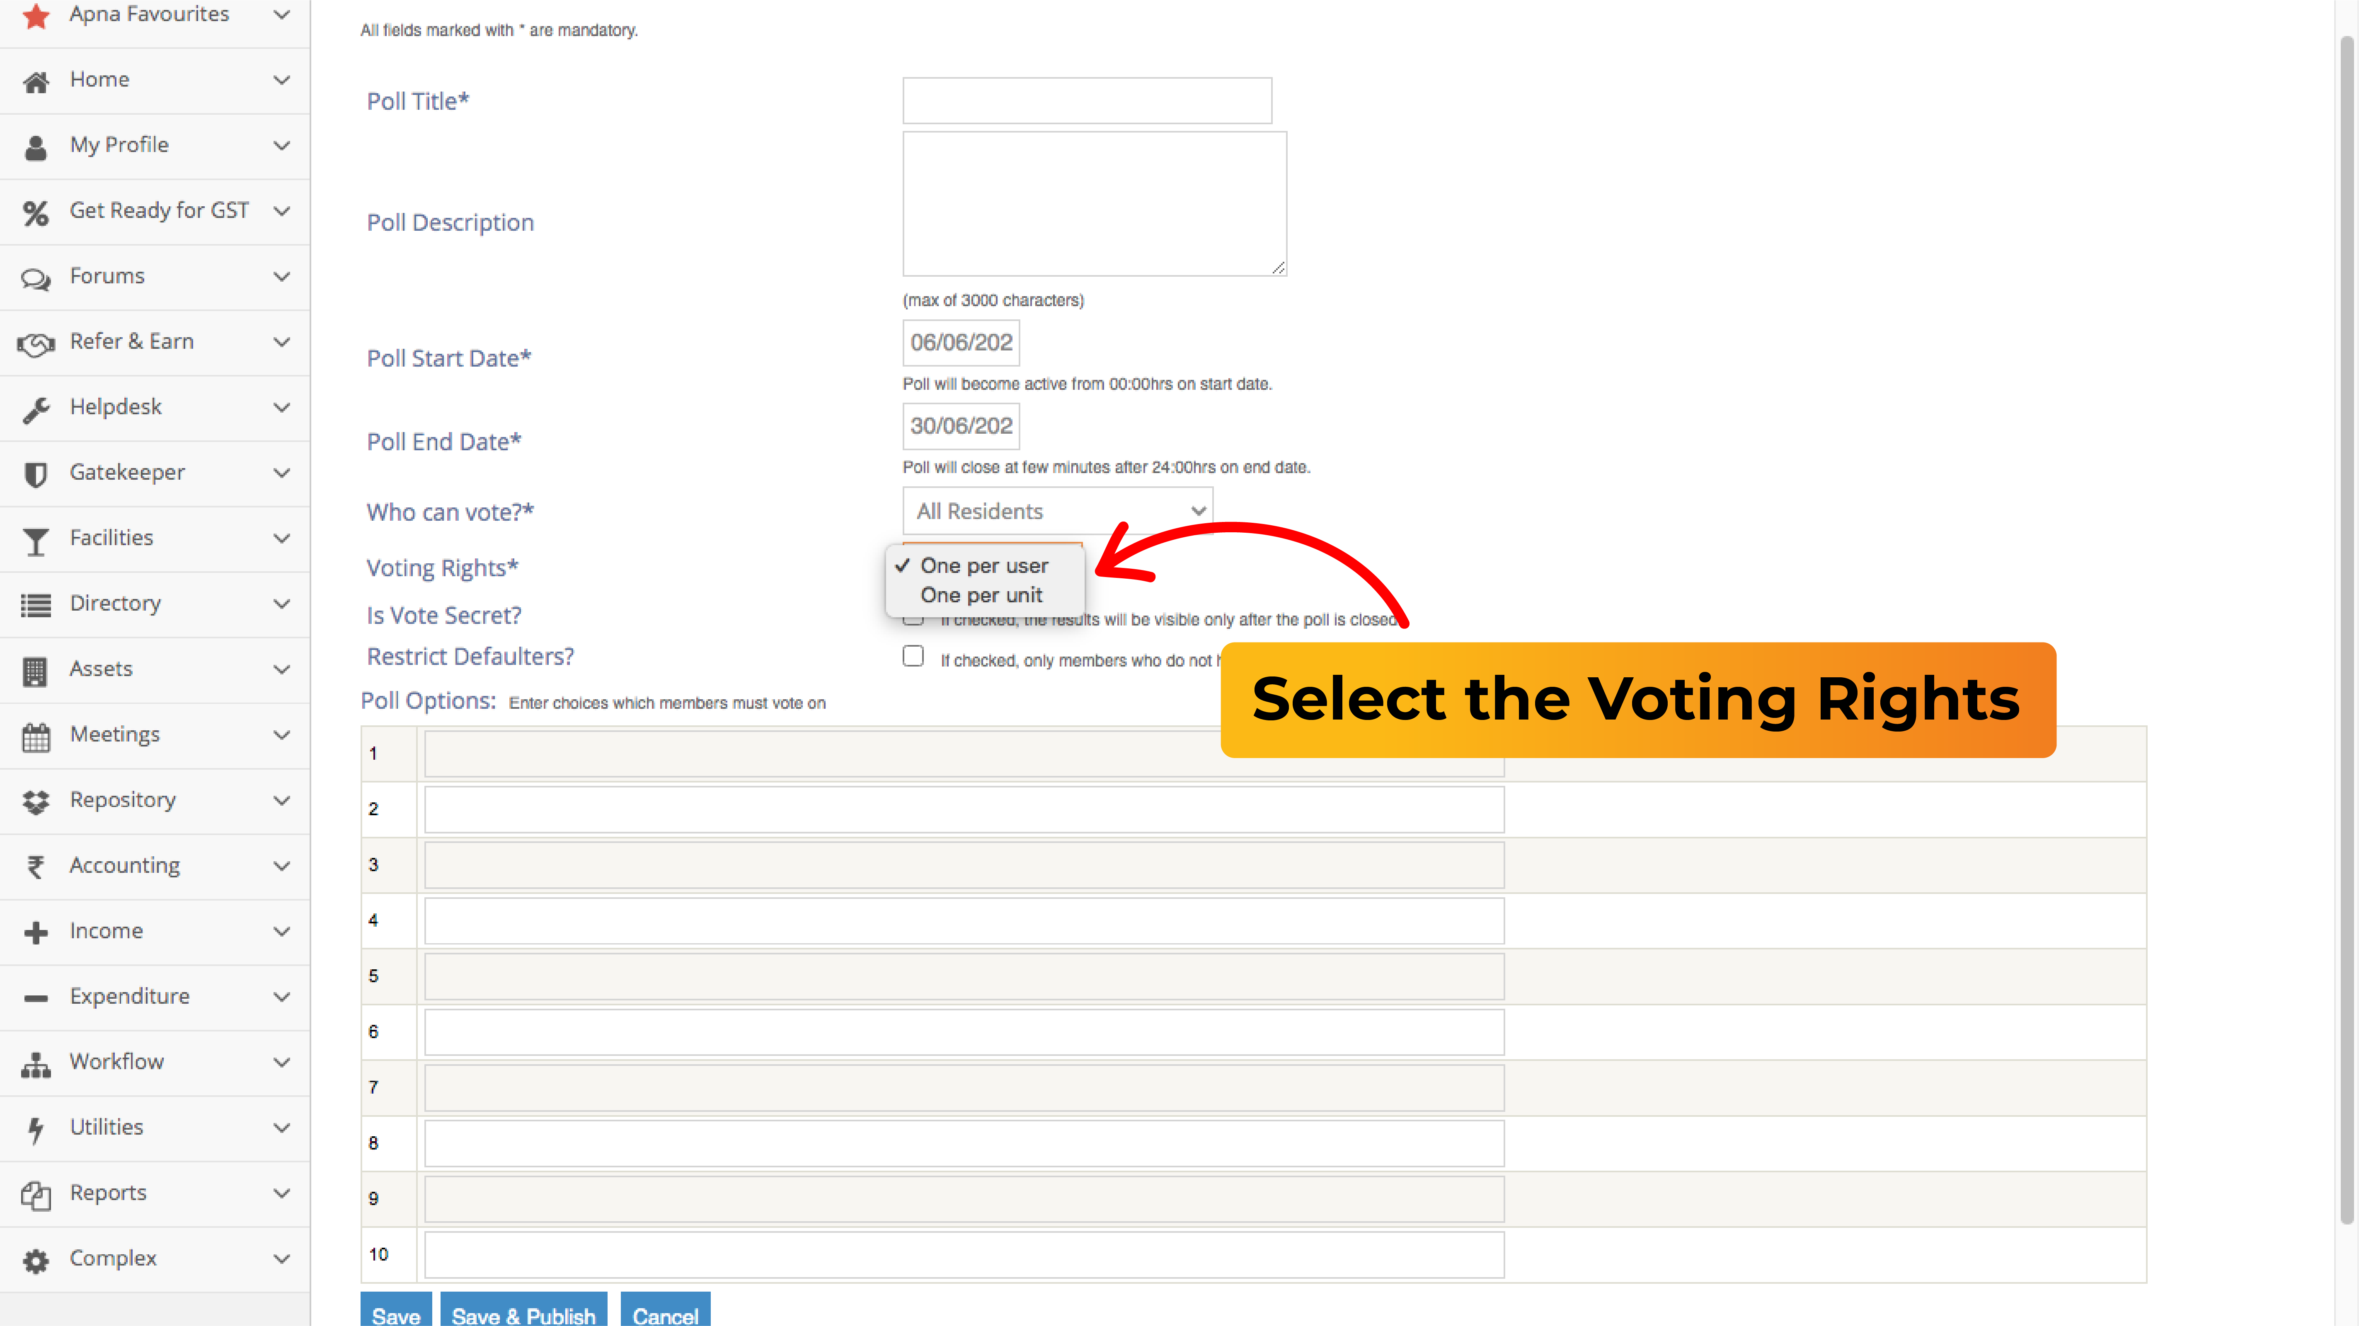
Task: Click the Poll Title input field
Action: point(1087,101)
